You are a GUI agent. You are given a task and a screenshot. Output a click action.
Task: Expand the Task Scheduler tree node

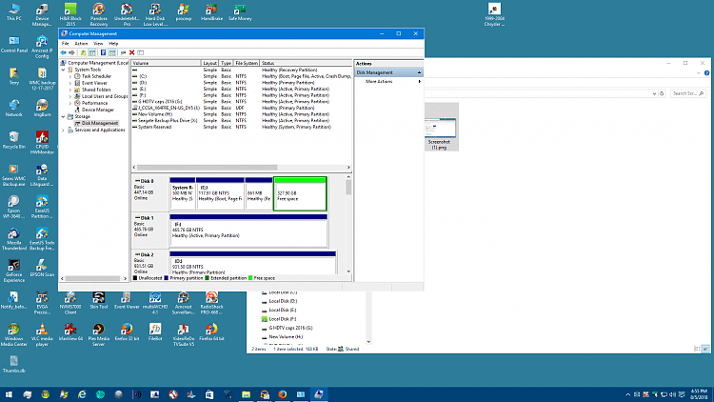click(x=71, y=76)
